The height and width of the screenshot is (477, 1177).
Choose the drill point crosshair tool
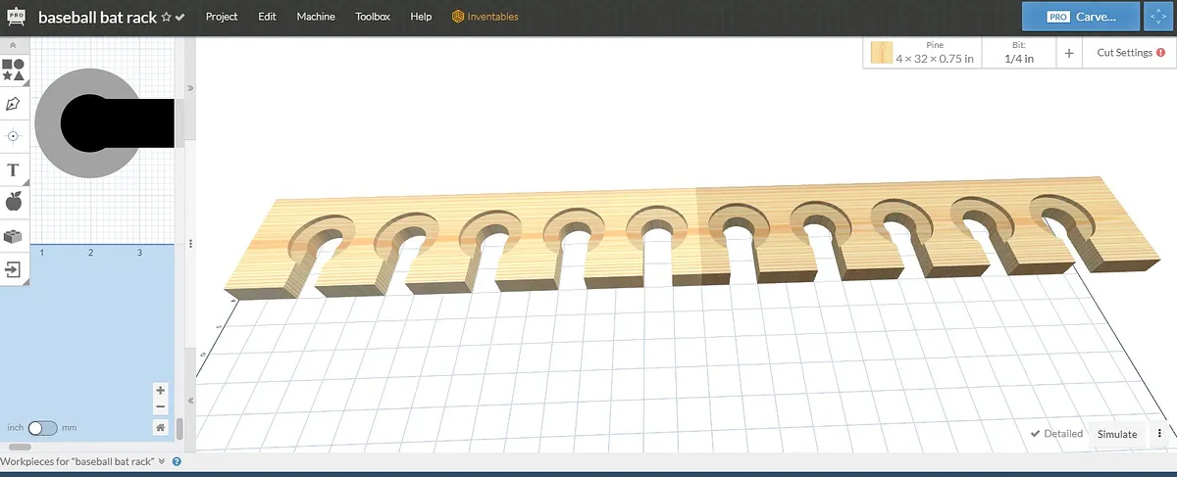pos(14,136)
